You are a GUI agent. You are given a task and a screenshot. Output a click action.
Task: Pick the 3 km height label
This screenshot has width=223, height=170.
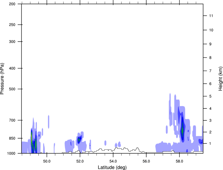(210, 120)
